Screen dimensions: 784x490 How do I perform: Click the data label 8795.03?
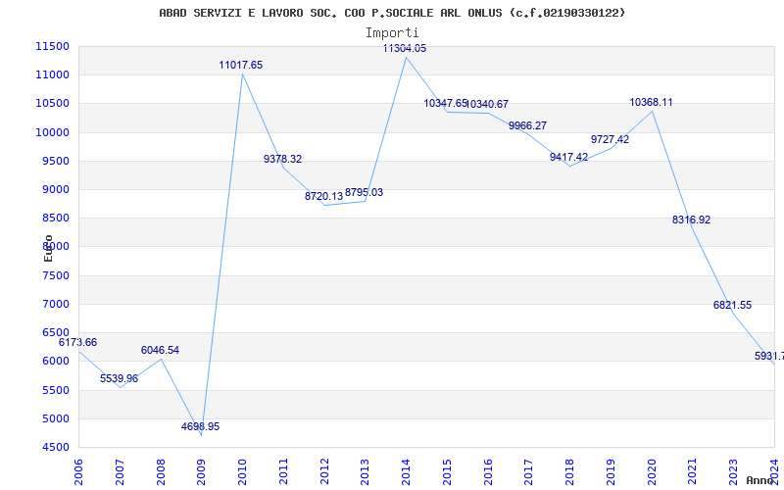pos(364,192)
